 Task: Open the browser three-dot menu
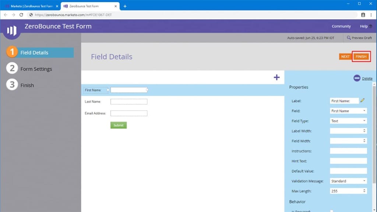click(x=371, y=15)
